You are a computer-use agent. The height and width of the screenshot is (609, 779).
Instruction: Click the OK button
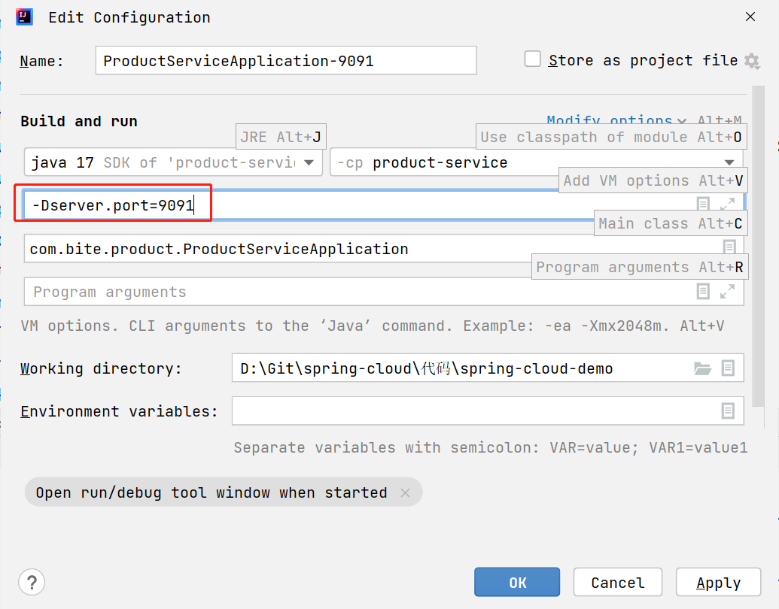click(x=517, y=582)
